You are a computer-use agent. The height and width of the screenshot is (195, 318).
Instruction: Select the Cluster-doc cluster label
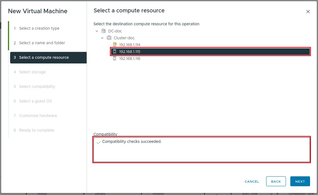pos(124,38)
